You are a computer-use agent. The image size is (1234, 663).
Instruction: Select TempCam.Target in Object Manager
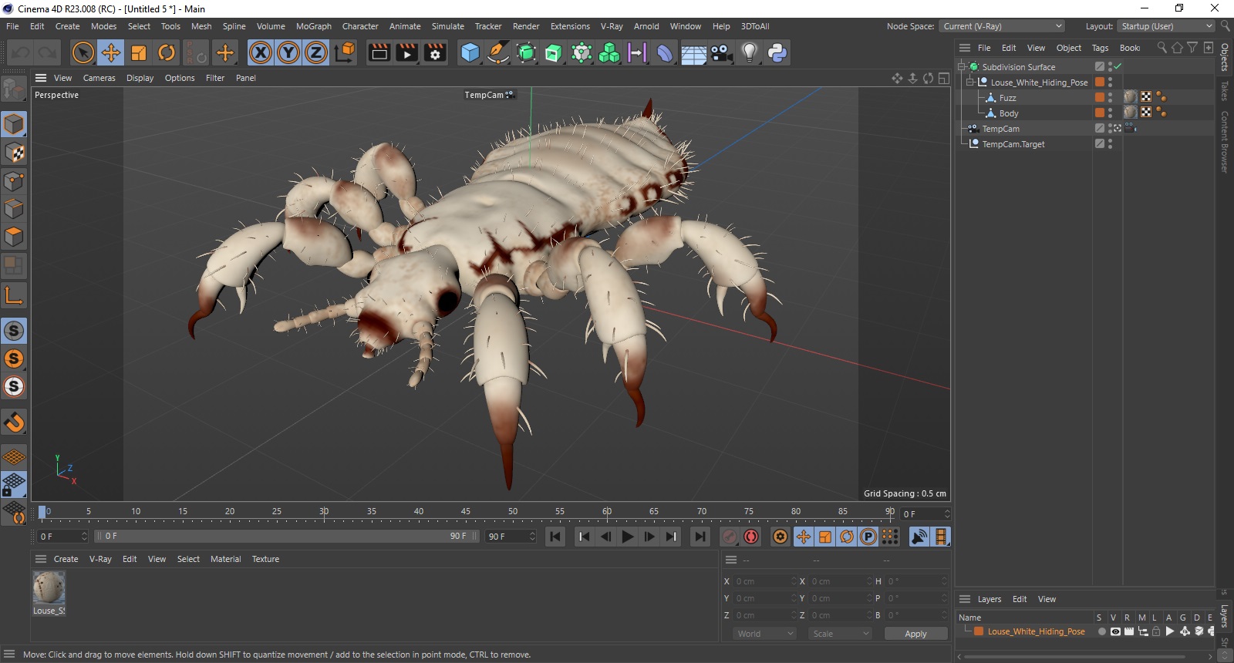1013,144
